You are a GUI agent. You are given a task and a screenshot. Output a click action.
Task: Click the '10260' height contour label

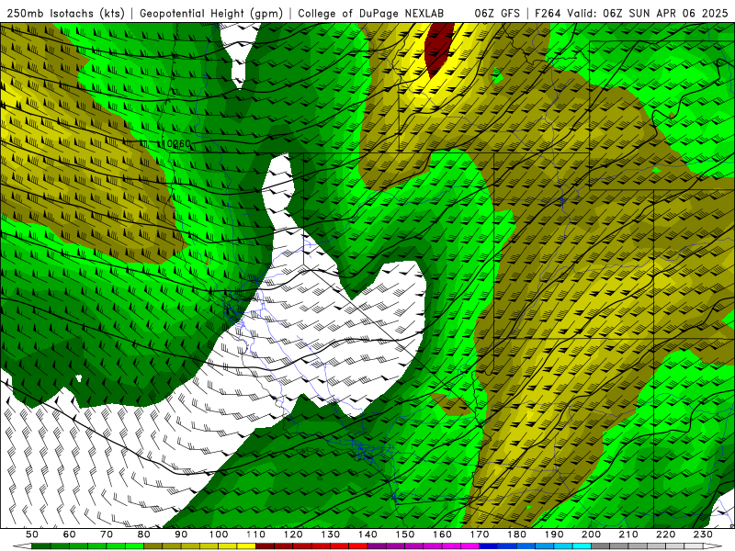coord(175,143)
